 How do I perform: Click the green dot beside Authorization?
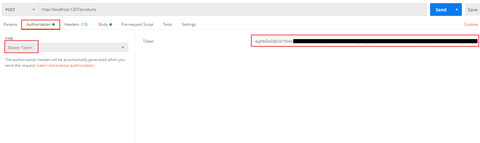[x=53, y=24]
